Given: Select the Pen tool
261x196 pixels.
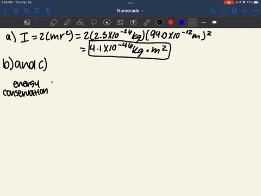Looking at the screenshot, I should pyautogui.click(x=40, y=22).
